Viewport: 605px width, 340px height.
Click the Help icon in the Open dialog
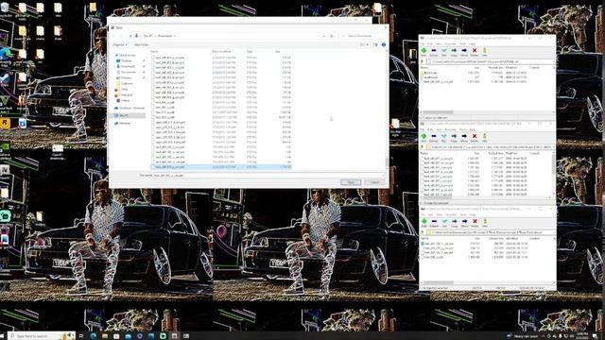pos(384,44)
